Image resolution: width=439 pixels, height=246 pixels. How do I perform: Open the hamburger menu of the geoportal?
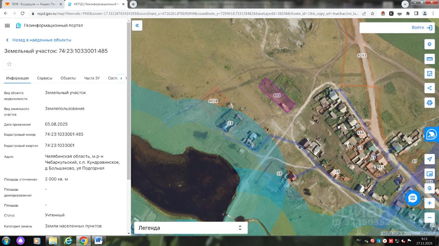7,26
